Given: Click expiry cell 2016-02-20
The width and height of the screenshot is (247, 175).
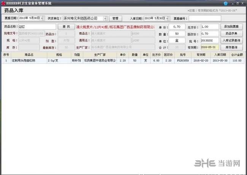Looking at the screenshot, I should 201,61.
